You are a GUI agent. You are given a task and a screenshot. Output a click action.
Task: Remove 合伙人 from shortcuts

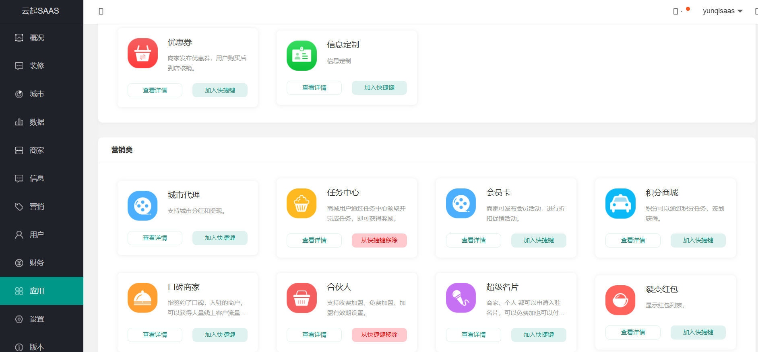(379, 335)
